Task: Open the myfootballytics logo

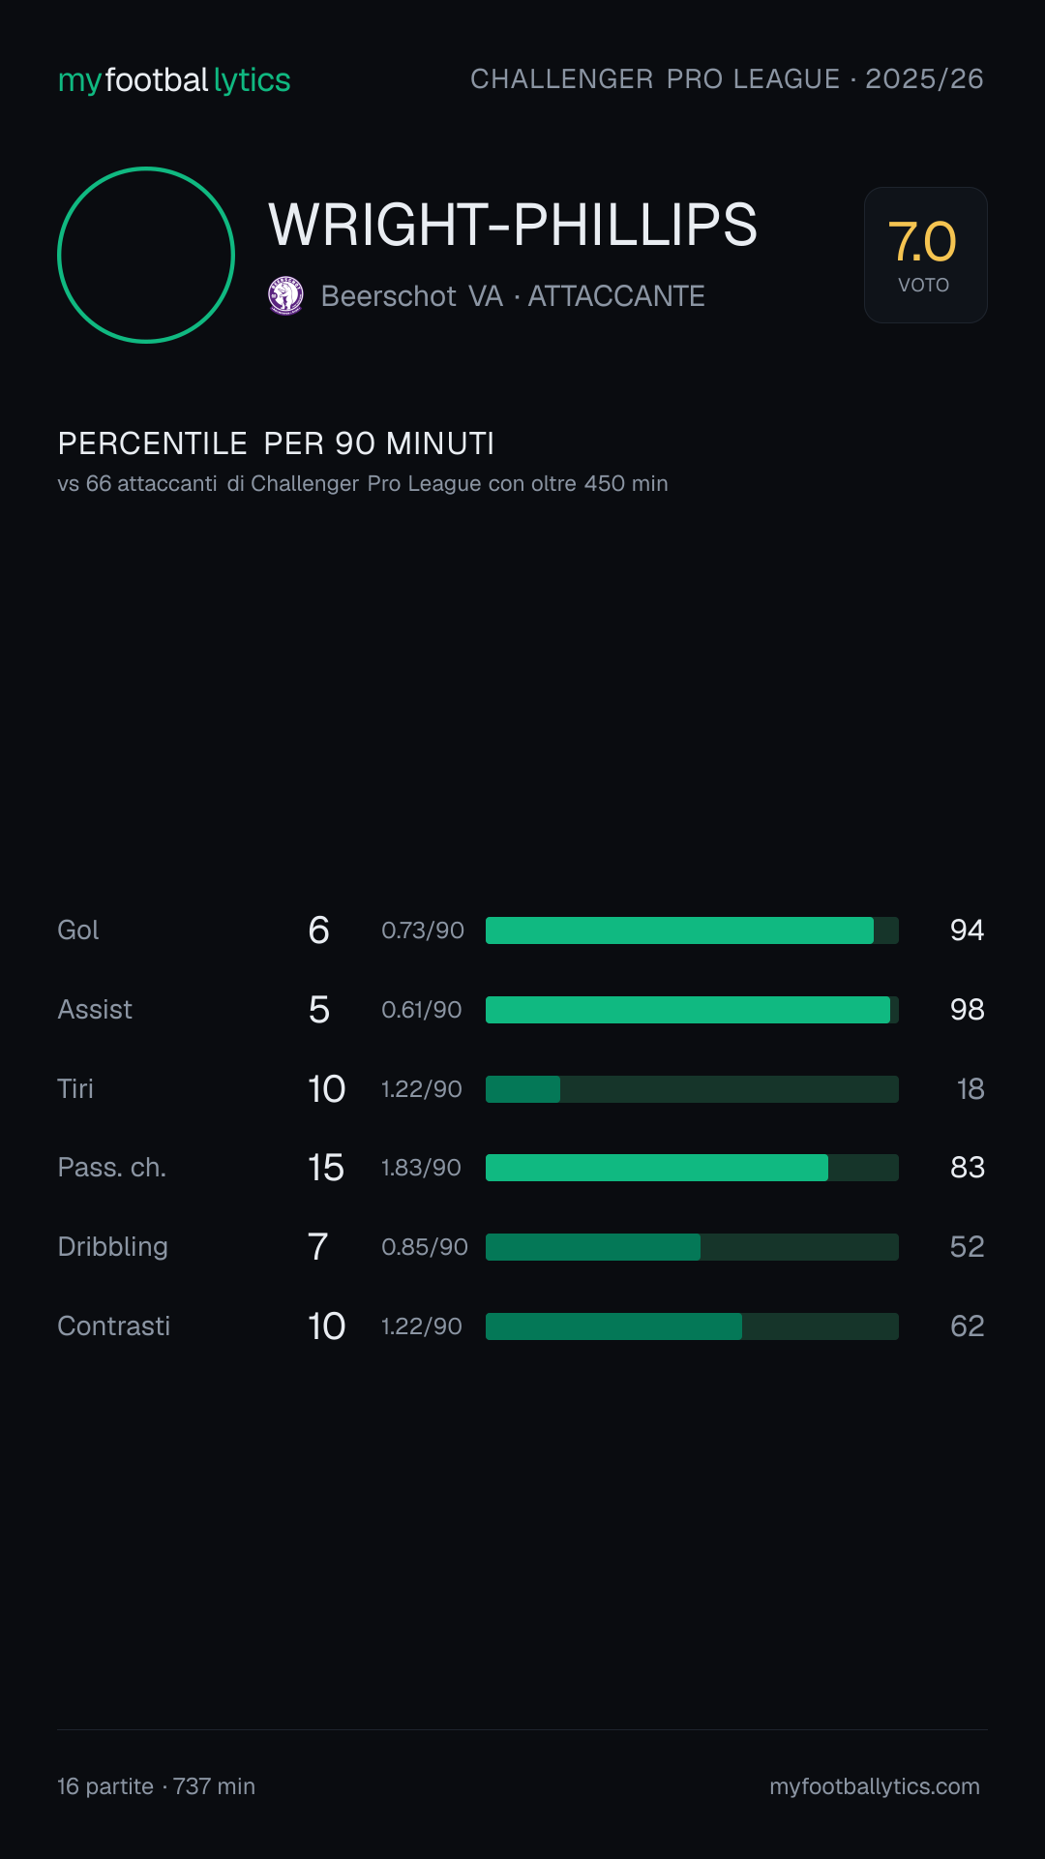Action: tap(174, 80)
